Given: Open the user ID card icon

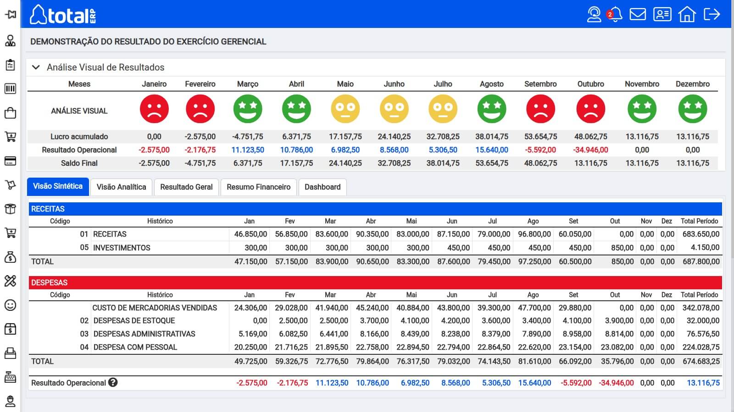Looking at the screenshot, I should [662, 14].
